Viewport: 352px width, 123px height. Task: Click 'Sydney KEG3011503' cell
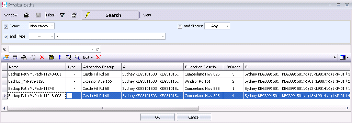pyautogui.click(x=152, y=81)
